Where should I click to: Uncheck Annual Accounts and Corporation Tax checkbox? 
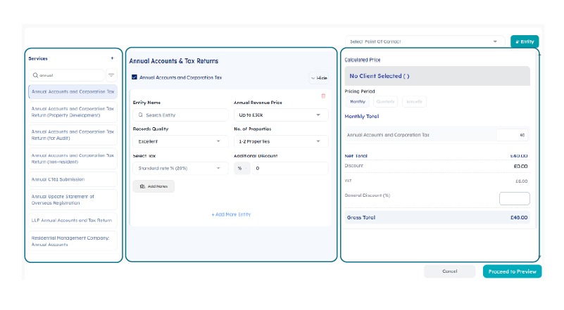pyautogui.click(x=134, y=77)
